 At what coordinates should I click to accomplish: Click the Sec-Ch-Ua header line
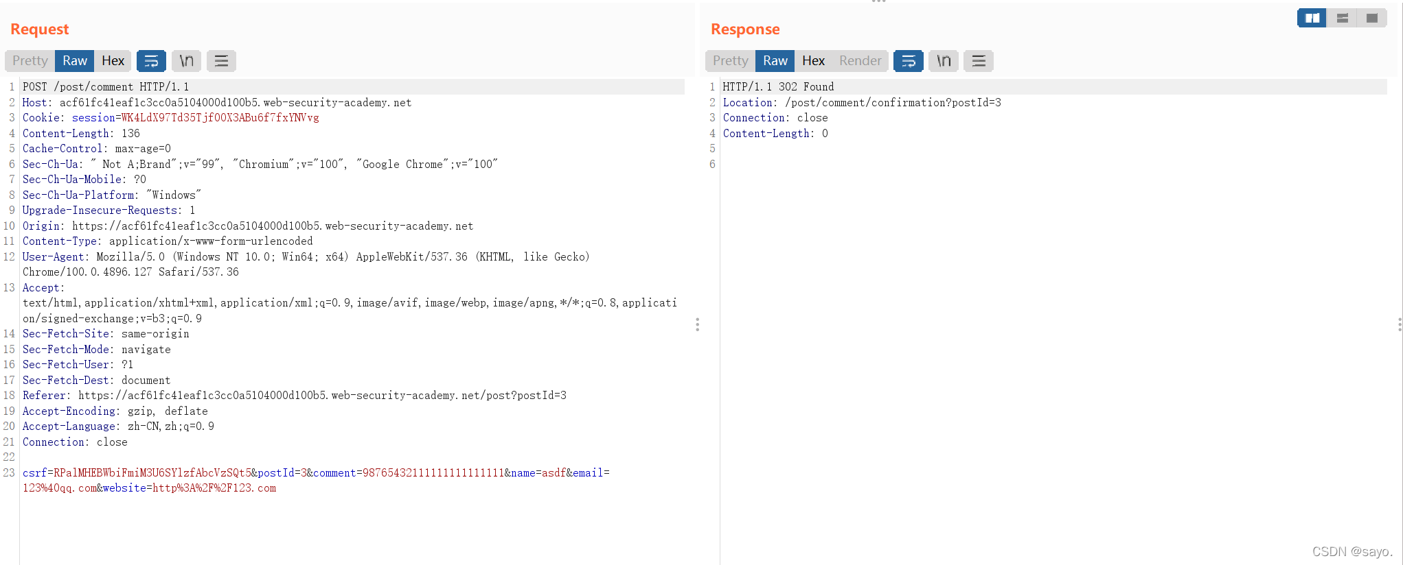click(x=260, y=165)
